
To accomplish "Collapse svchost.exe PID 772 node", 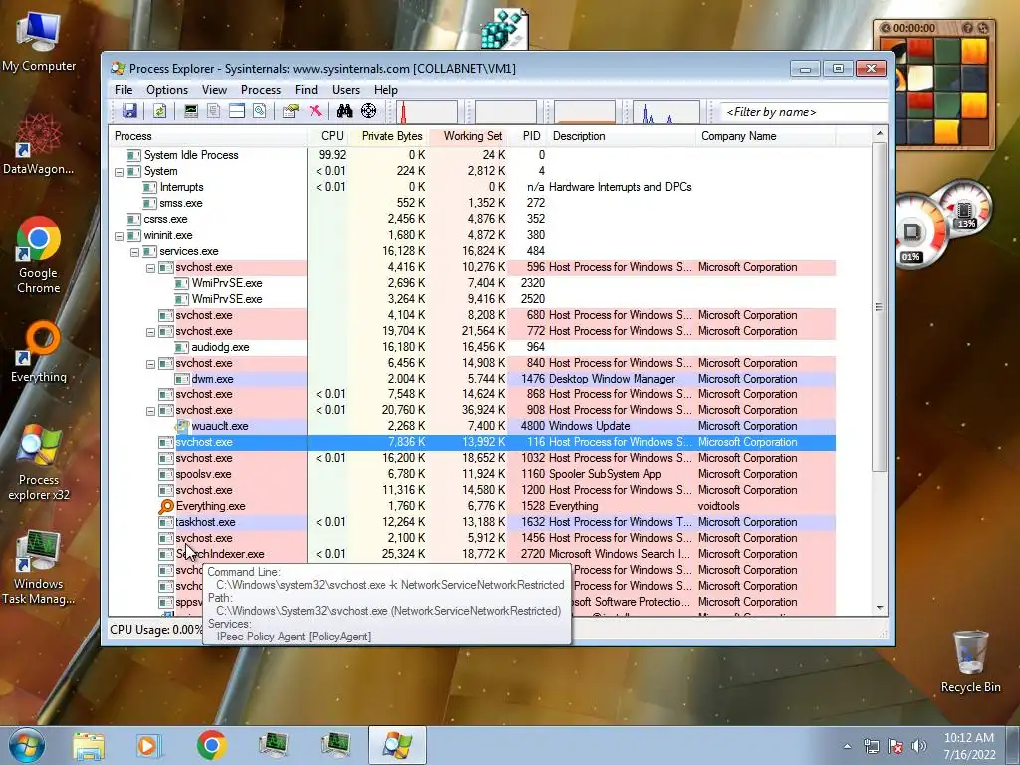I will [151, 332].
